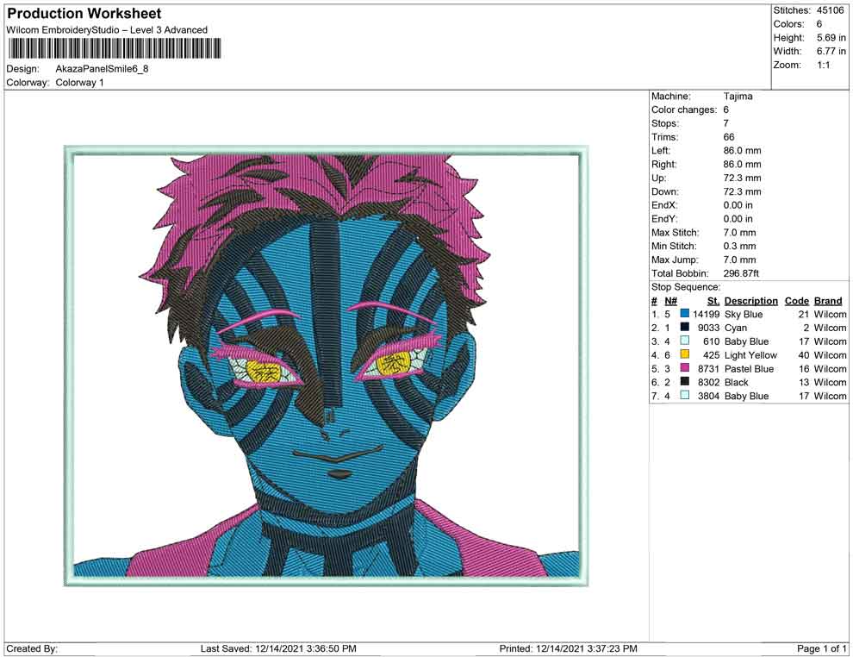Click the Page 1 of 1 footer text
The image size is (853, 657).
pyautogui.click(x=822, y=648)
